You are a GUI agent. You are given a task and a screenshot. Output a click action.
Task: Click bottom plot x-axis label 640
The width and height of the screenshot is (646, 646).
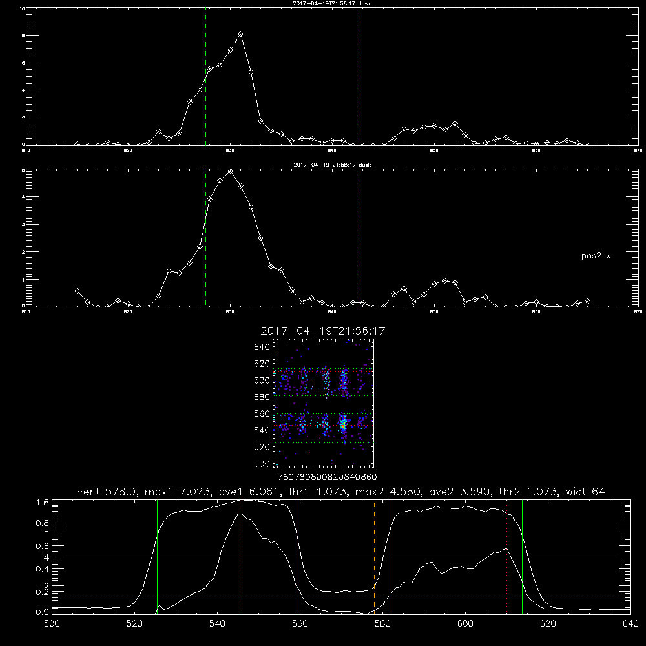(x=630, y=624)
